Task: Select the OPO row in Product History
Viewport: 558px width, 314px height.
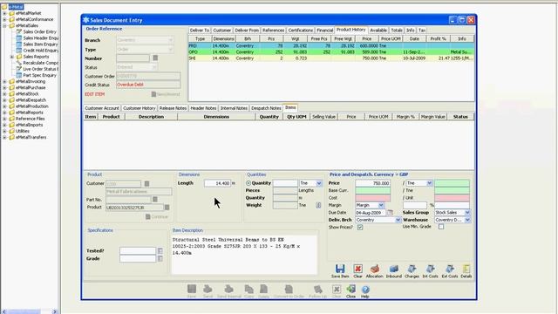Action: pos(331,52)
